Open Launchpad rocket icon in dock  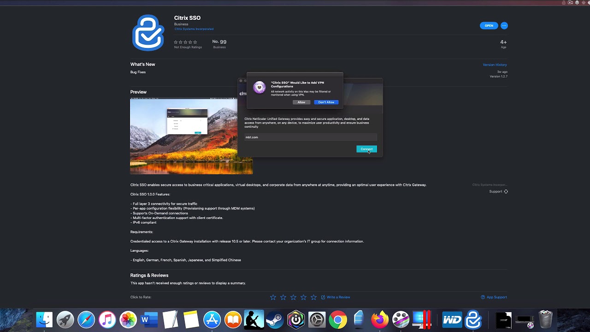click(x=65, y=320)
